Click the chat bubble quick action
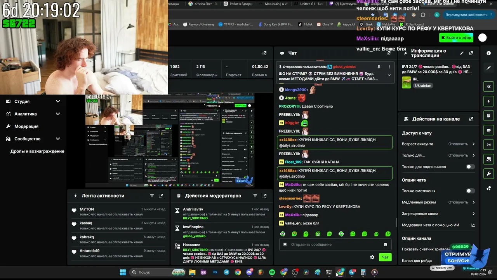497x280 pixels. [488, 130]
